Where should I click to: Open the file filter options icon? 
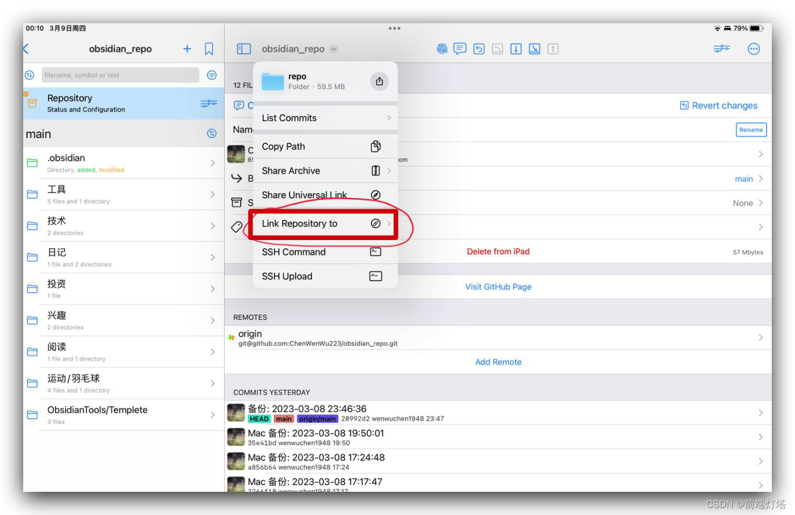coord(212,75)
